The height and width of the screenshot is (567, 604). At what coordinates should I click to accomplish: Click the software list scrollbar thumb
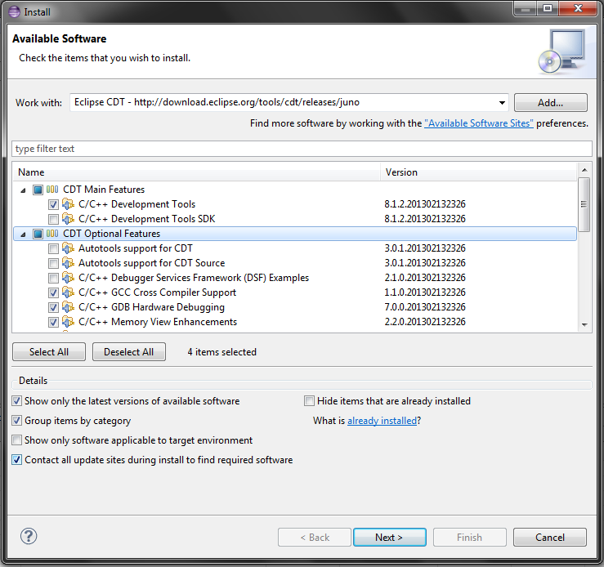click(x=584, y=204)
